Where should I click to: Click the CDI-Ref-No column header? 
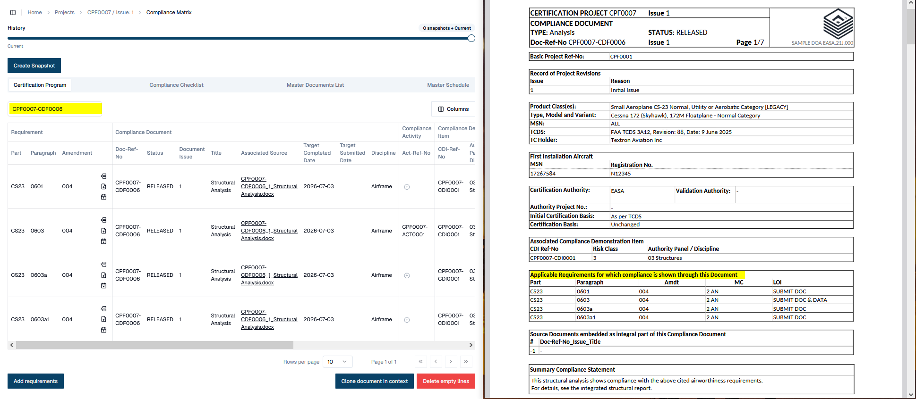click(449, 153)
